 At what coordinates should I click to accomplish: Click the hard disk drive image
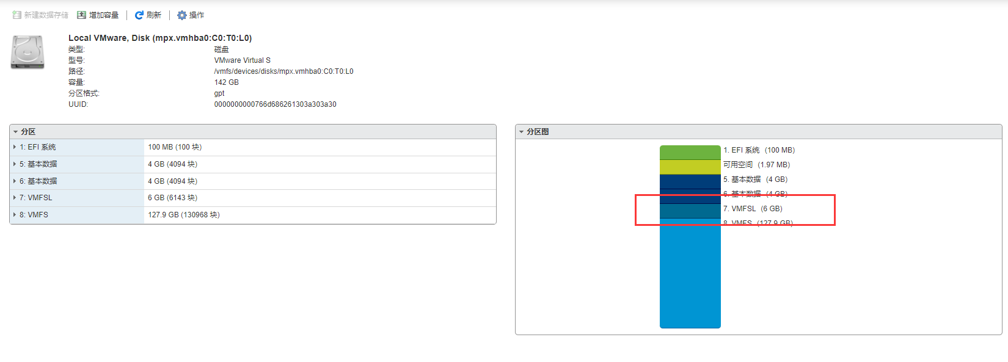point(27,52)
